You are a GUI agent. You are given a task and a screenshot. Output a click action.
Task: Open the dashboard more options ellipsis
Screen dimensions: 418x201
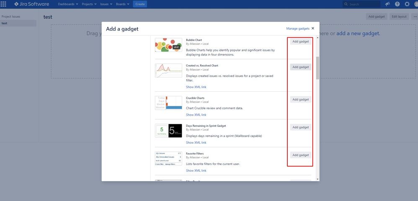click(x=415, y=16)
